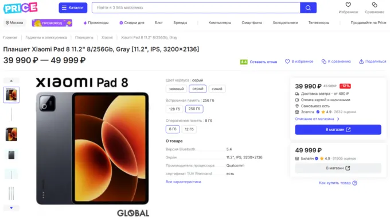Add product К сравнению
The height and width of the screenshot is (224, 390).
tap(336, 61)
